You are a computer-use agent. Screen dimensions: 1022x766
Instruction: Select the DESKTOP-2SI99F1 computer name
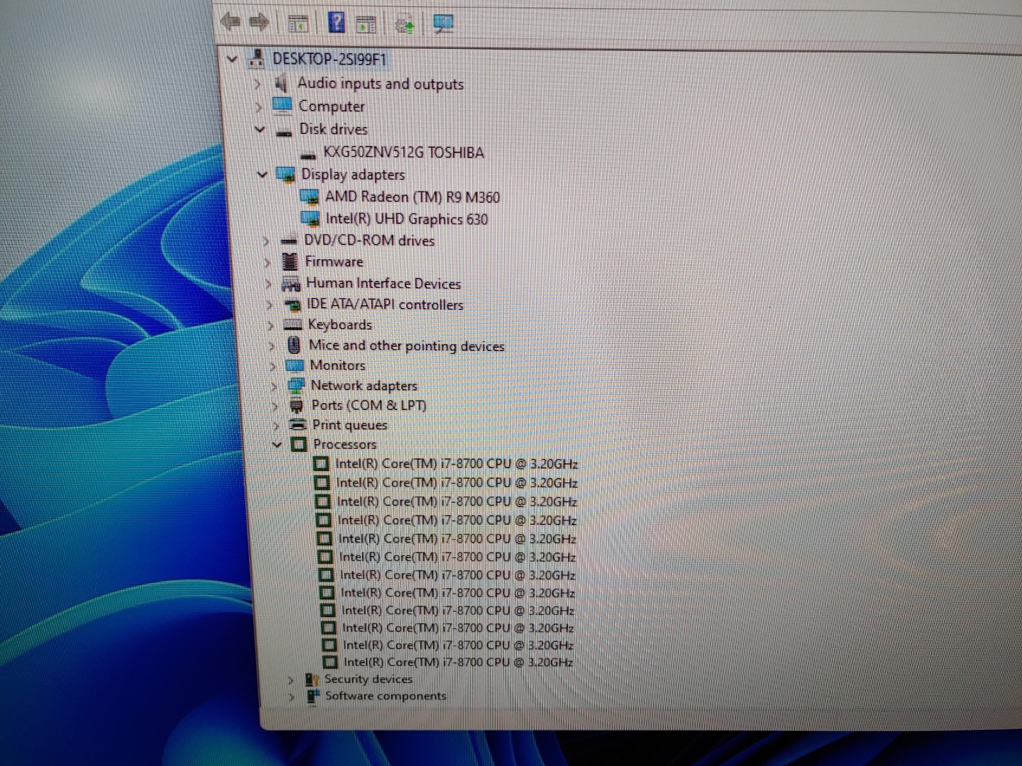tap(330, 60)
